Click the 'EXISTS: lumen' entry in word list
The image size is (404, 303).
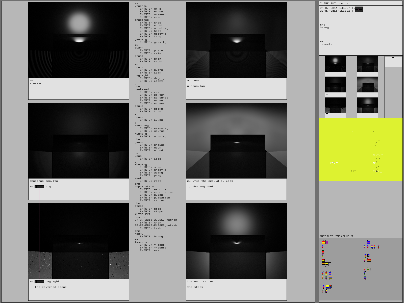151,120
